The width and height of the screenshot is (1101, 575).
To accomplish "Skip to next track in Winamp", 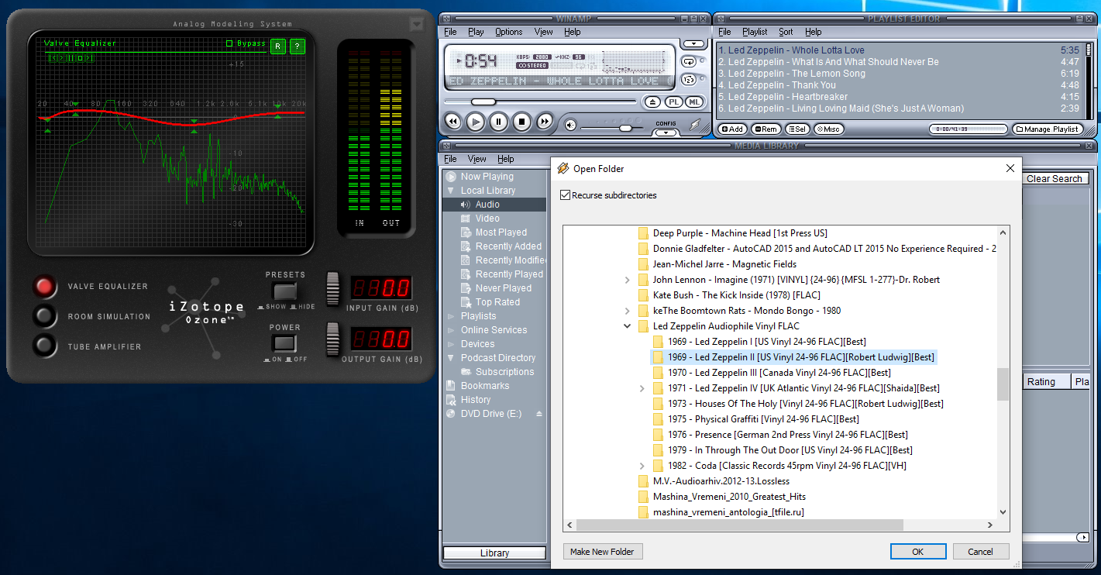I will click(x=545, y=122).
